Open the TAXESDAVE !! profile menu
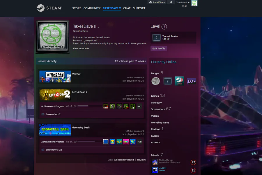Screen dimensions: 262x175 click(112, 8)
